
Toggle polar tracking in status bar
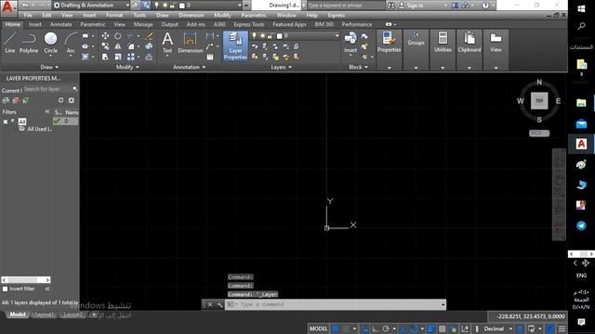click(x=386, y=328)
